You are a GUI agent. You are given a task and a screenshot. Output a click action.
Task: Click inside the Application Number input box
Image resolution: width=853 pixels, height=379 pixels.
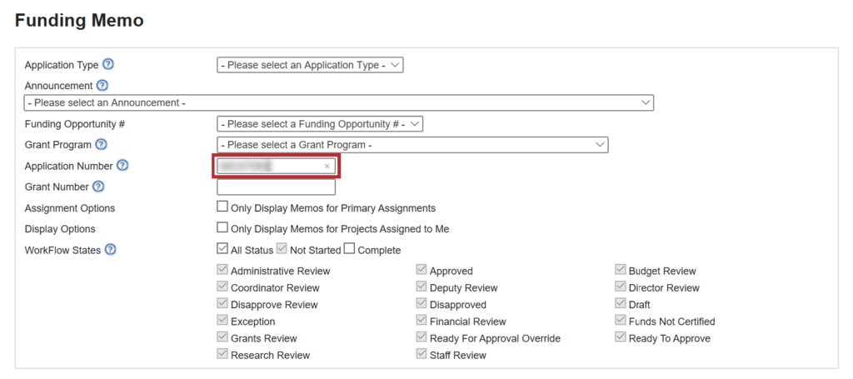click(267, 167)
